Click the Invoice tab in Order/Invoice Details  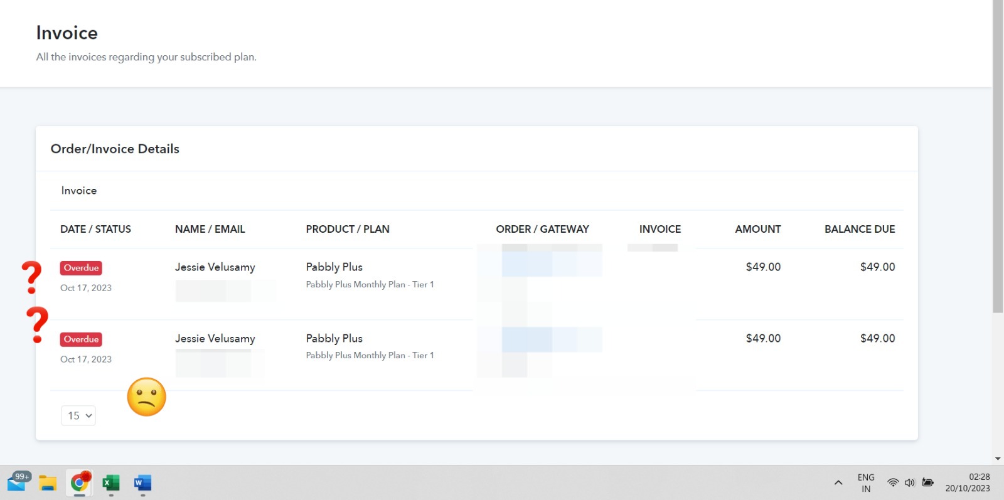[79, 191]
